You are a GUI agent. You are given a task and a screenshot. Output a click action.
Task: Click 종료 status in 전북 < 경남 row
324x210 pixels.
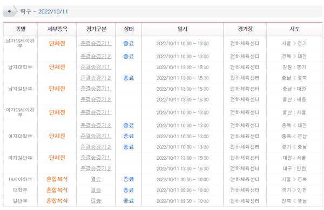tap(129, 201)
